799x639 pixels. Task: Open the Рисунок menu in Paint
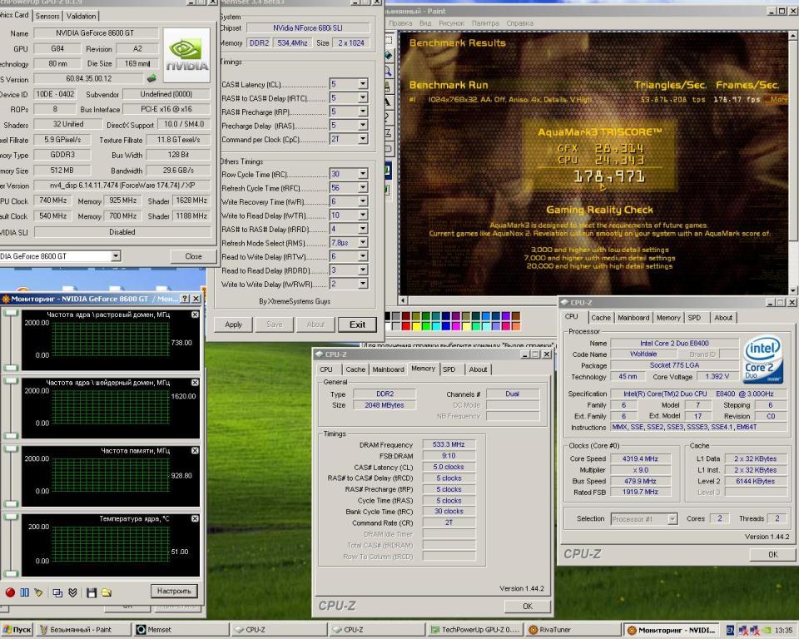coord(451,23)
